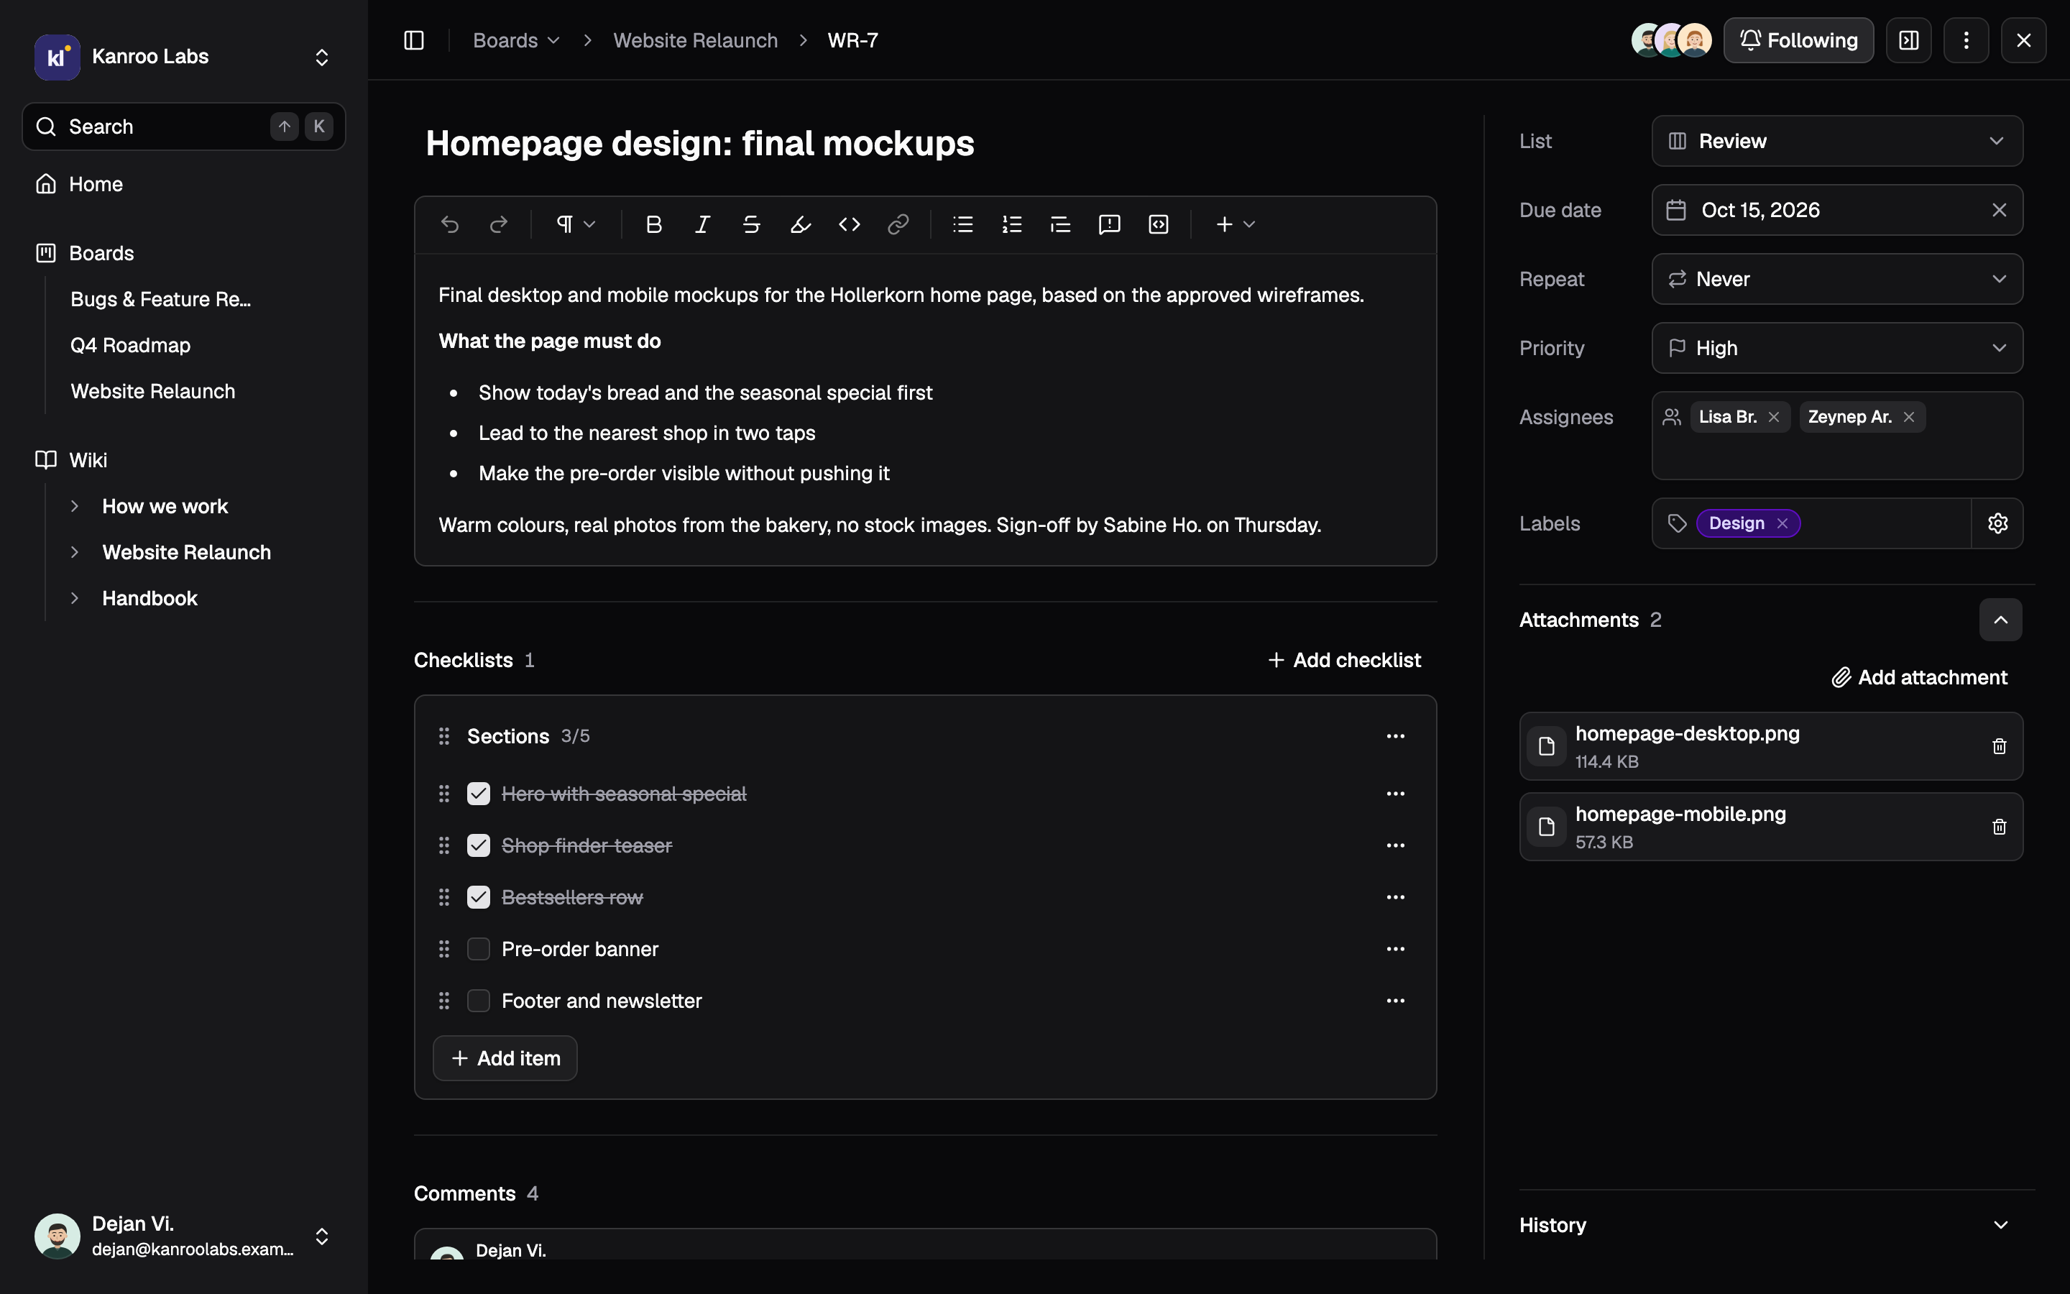Click Add item in Sections checklist
The height and width of the screenshot is (1294, 2070).
click(x=505, y=1057)
